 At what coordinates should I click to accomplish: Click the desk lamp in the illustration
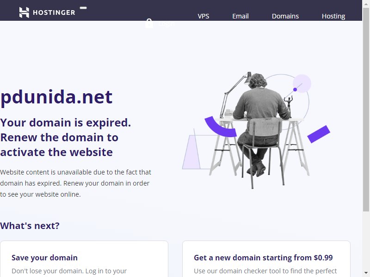tap(235, 95)
